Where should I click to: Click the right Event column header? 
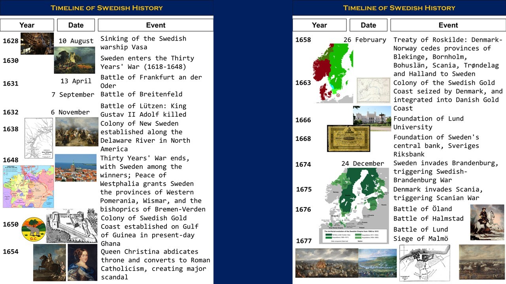pos(448,25)
